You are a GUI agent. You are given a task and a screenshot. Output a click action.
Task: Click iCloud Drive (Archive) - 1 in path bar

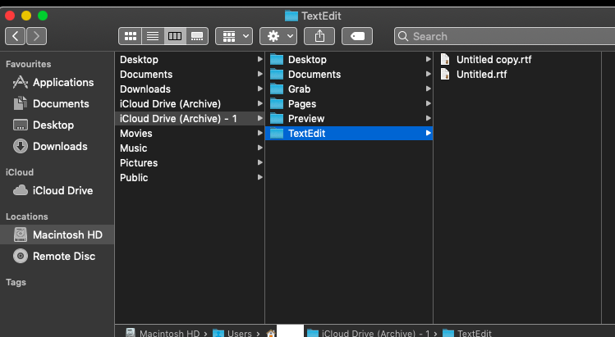click(x=369, y=333)
